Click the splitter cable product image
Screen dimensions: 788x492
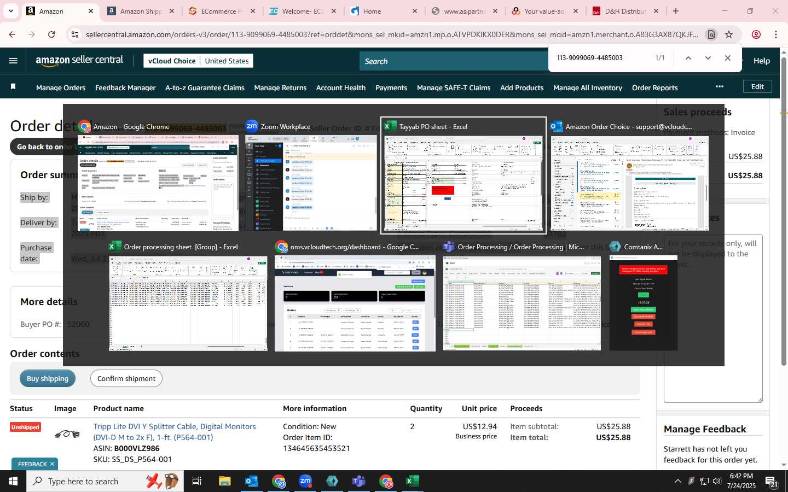(x=67, y=434)
